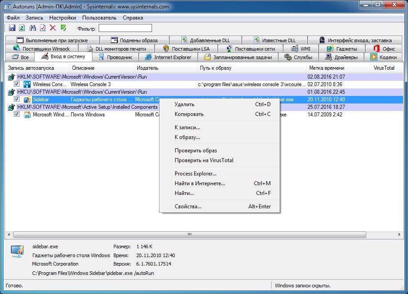Open the Кодеки tab

[384, 57]
